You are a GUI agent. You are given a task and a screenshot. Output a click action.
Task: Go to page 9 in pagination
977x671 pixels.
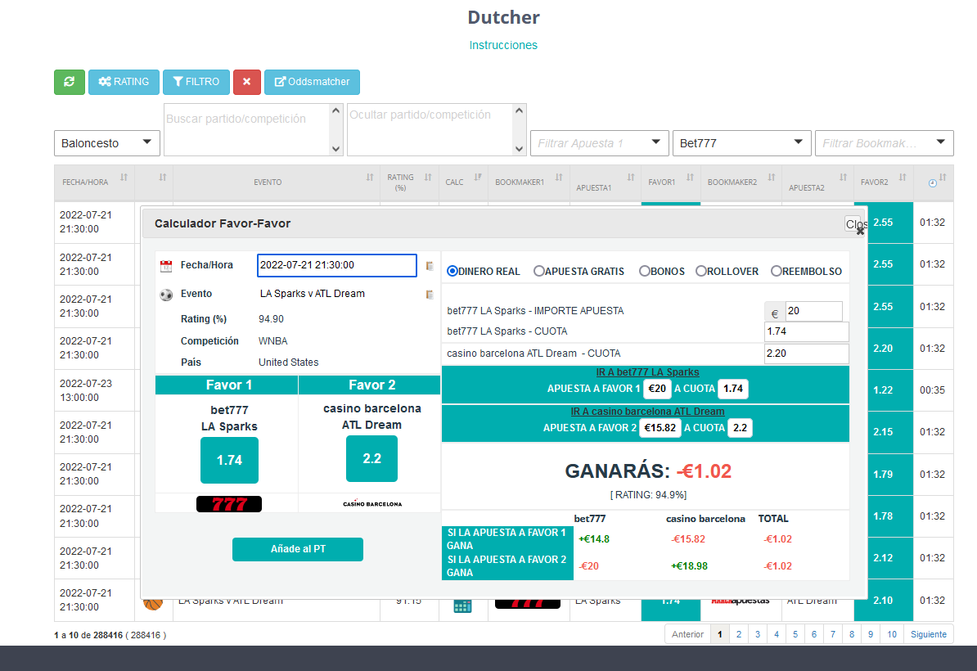(x=871, y=634)
